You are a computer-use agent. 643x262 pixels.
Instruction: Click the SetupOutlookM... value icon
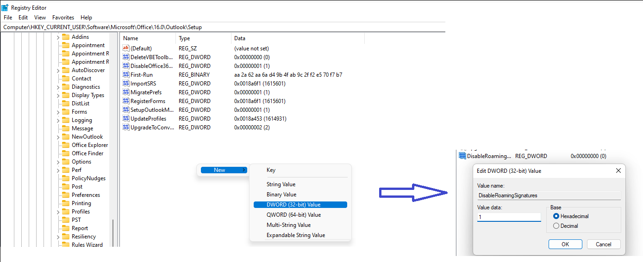(126, 110)
